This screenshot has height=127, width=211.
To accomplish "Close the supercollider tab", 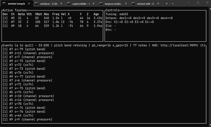I will (x=94, y=4).
